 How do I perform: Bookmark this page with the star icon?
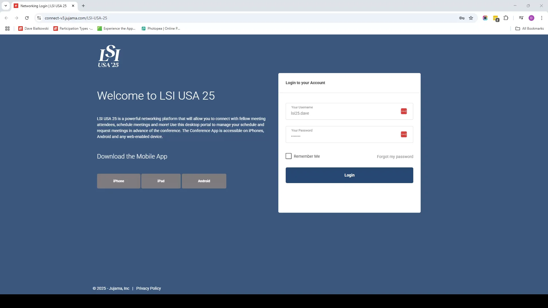(x=471, y=18)
